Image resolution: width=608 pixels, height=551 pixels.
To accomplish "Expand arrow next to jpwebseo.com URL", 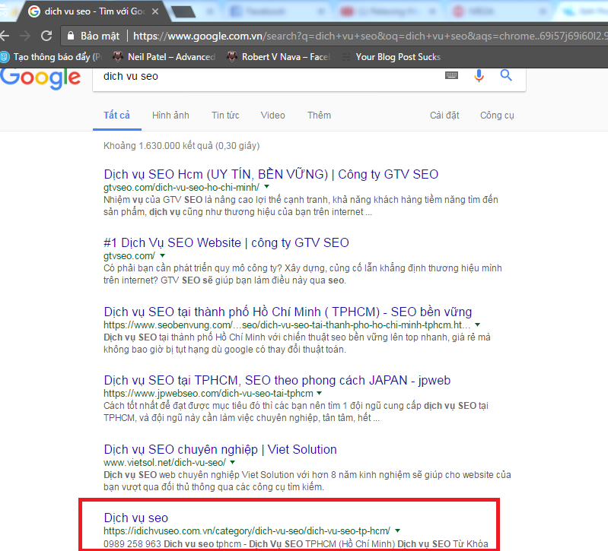I will click(319, 393).
